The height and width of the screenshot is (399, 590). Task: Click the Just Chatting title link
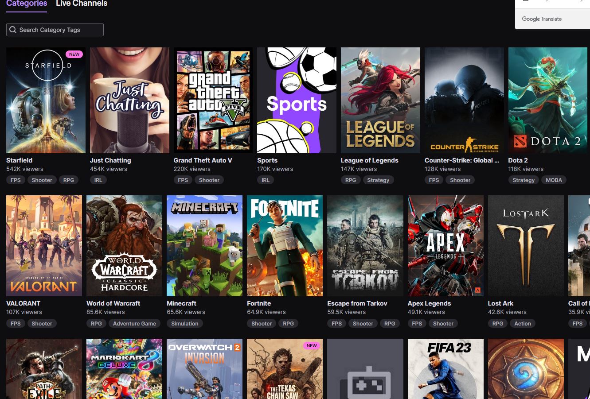[x=110, y=160]
